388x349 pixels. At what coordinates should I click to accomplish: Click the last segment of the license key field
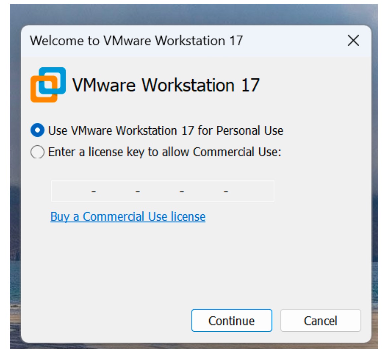coord(250,191)
